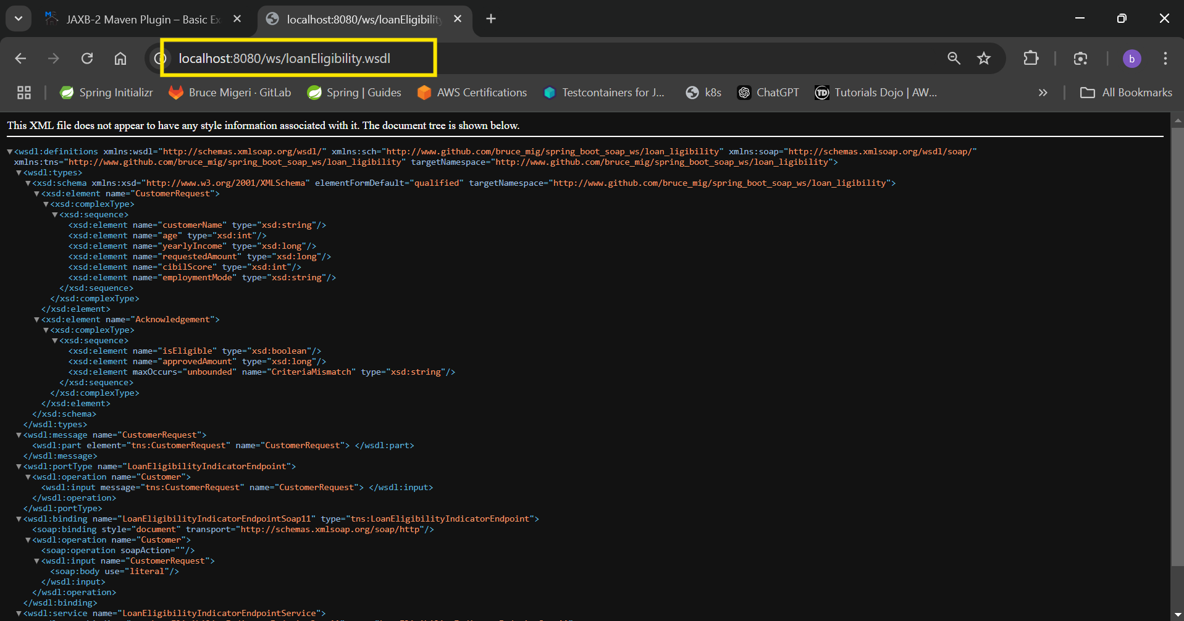Collapse the wsdl:definitions root node

(x=10, y=151)
